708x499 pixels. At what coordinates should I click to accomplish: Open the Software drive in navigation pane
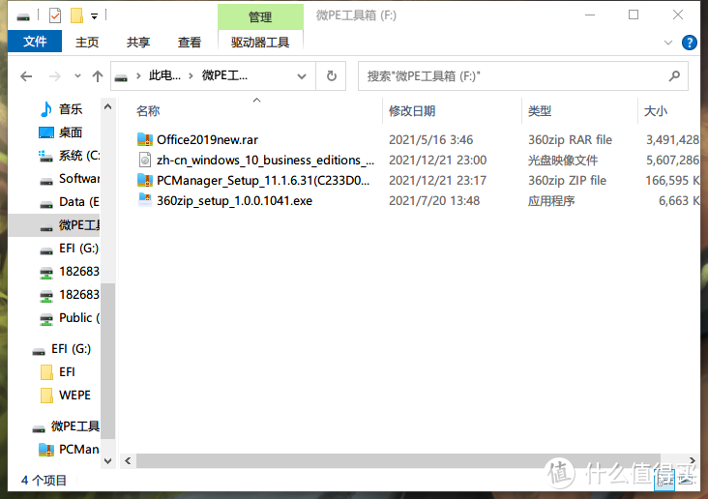(x=79, y=178)
